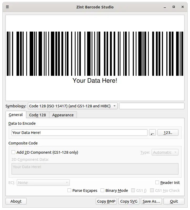The width and height of the screenshot is (190, 210).
Task: Maximize the Zint Barcode Studio window
Action: (x=173, y=7)
